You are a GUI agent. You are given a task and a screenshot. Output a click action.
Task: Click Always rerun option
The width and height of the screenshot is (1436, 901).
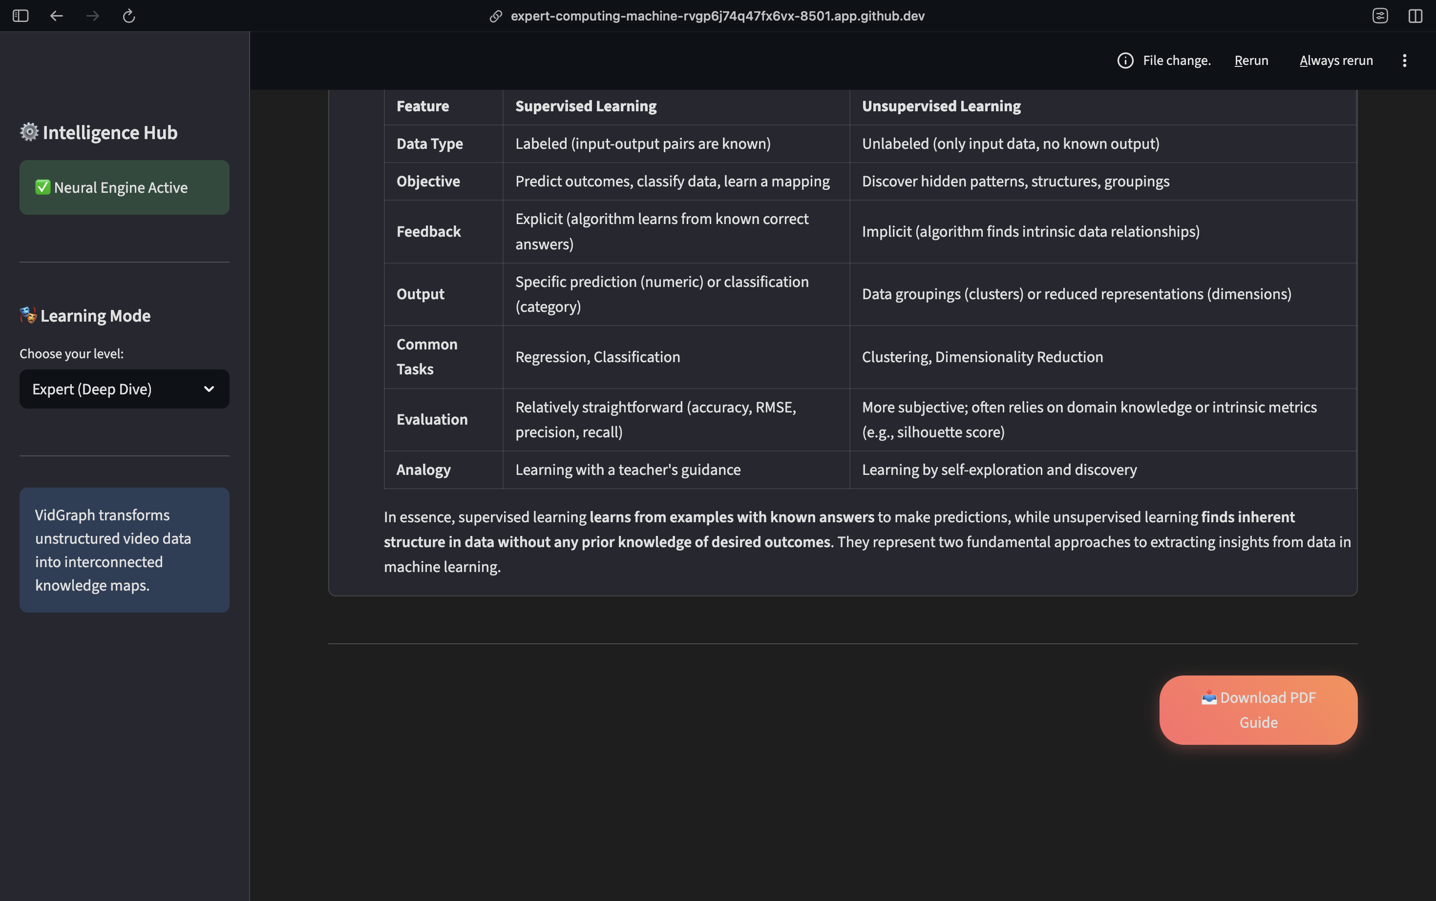(1336, 61)
